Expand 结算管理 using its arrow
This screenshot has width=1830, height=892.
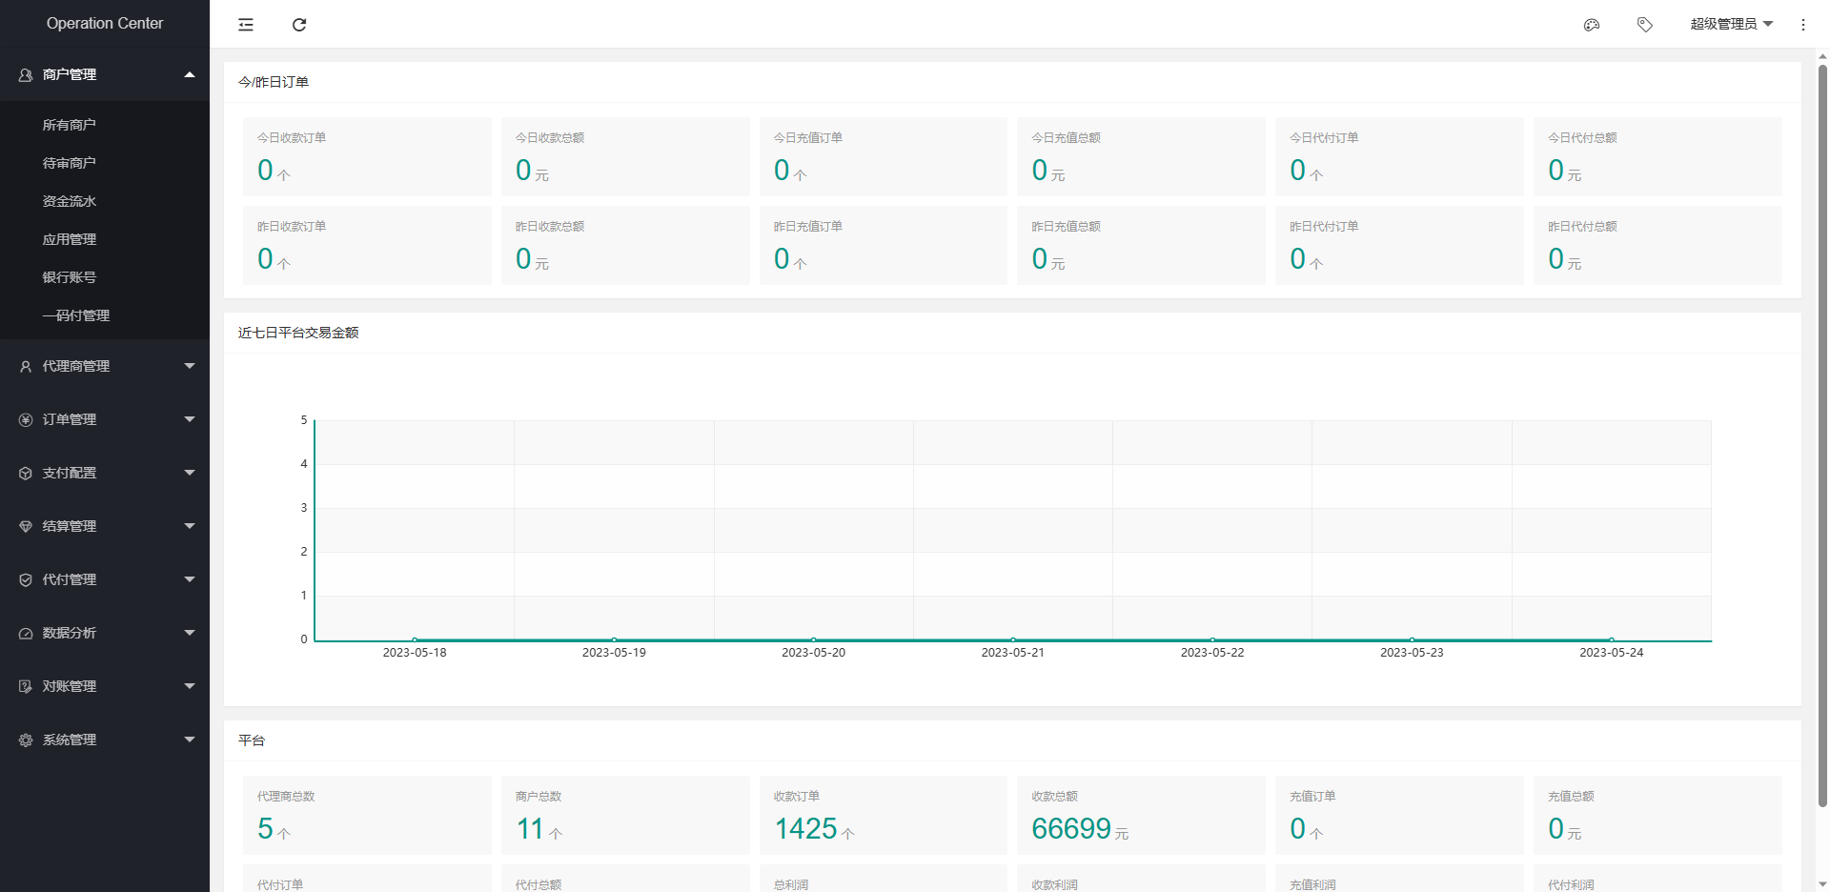190,526
